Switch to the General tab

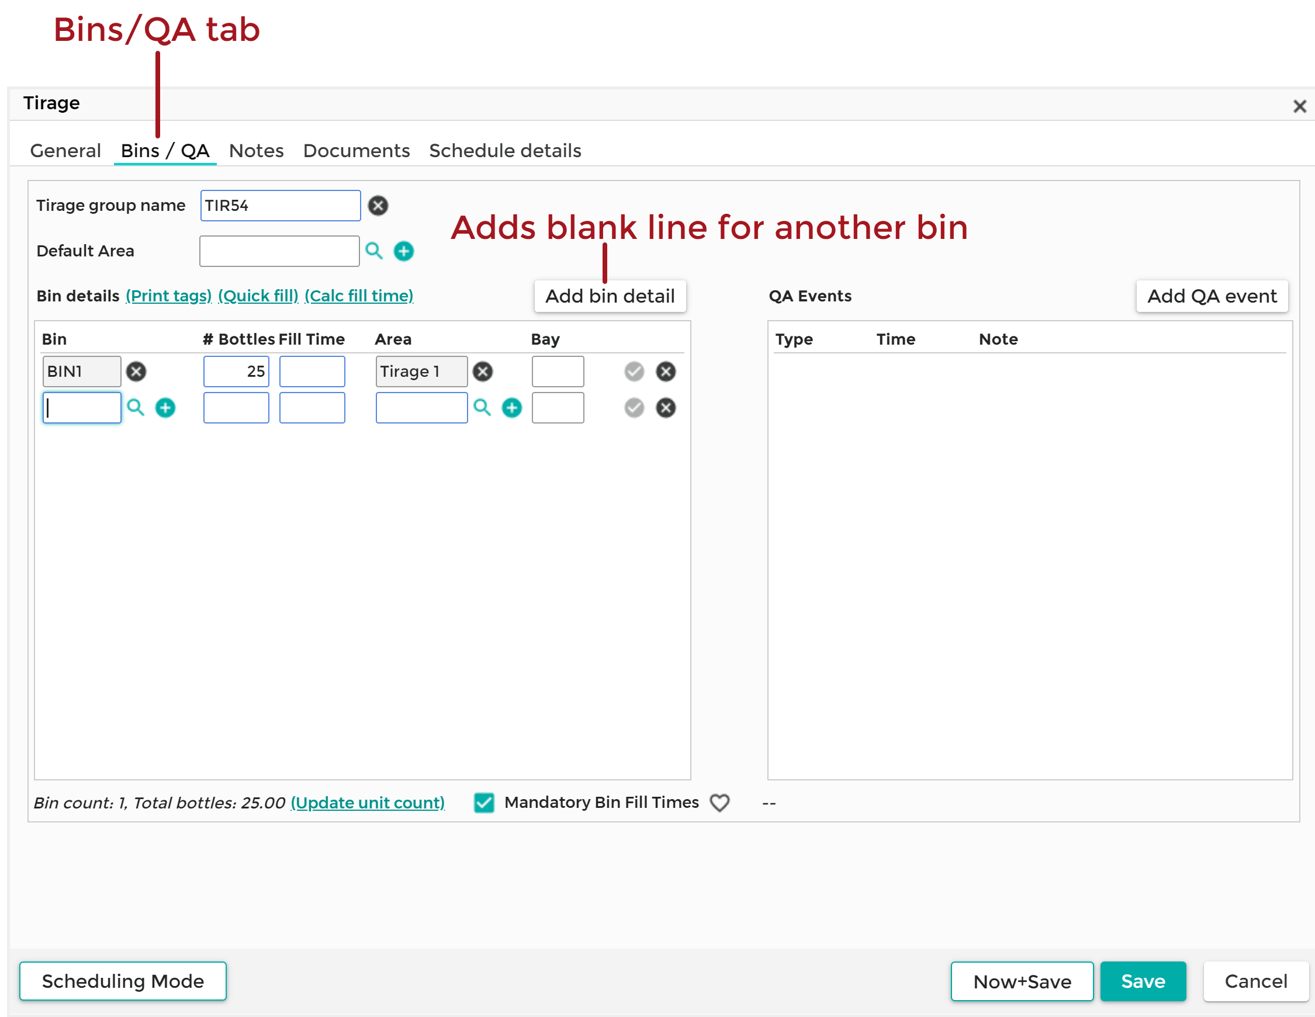65,151
